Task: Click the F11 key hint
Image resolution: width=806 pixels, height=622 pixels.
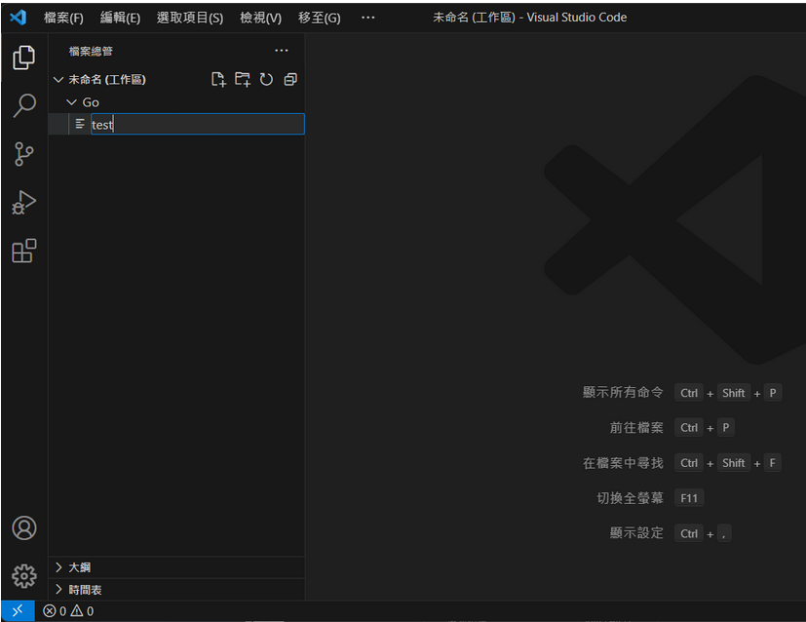Action: tap(689, 497)
